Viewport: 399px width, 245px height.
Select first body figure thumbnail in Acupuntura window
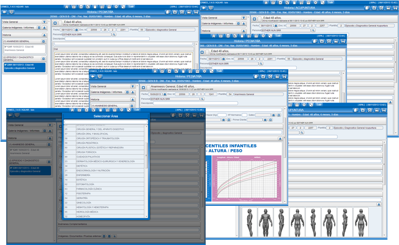coord(249,223)
